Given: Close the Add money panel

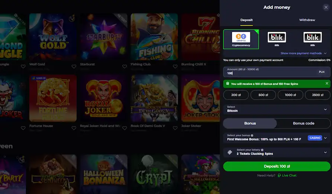Looking at the screenshot, I should tap(326, 7).
